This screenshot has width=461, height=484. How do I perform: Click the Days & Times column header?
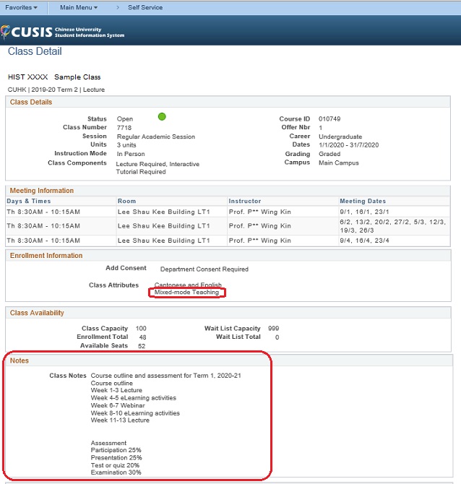(29, 201)
